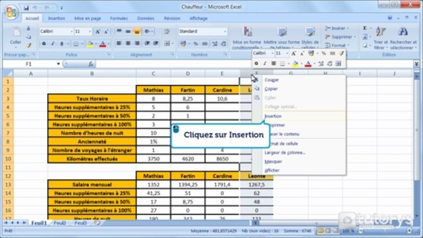Undo the last action in quick access
423x238 pixels.
[x=35, y=8]
